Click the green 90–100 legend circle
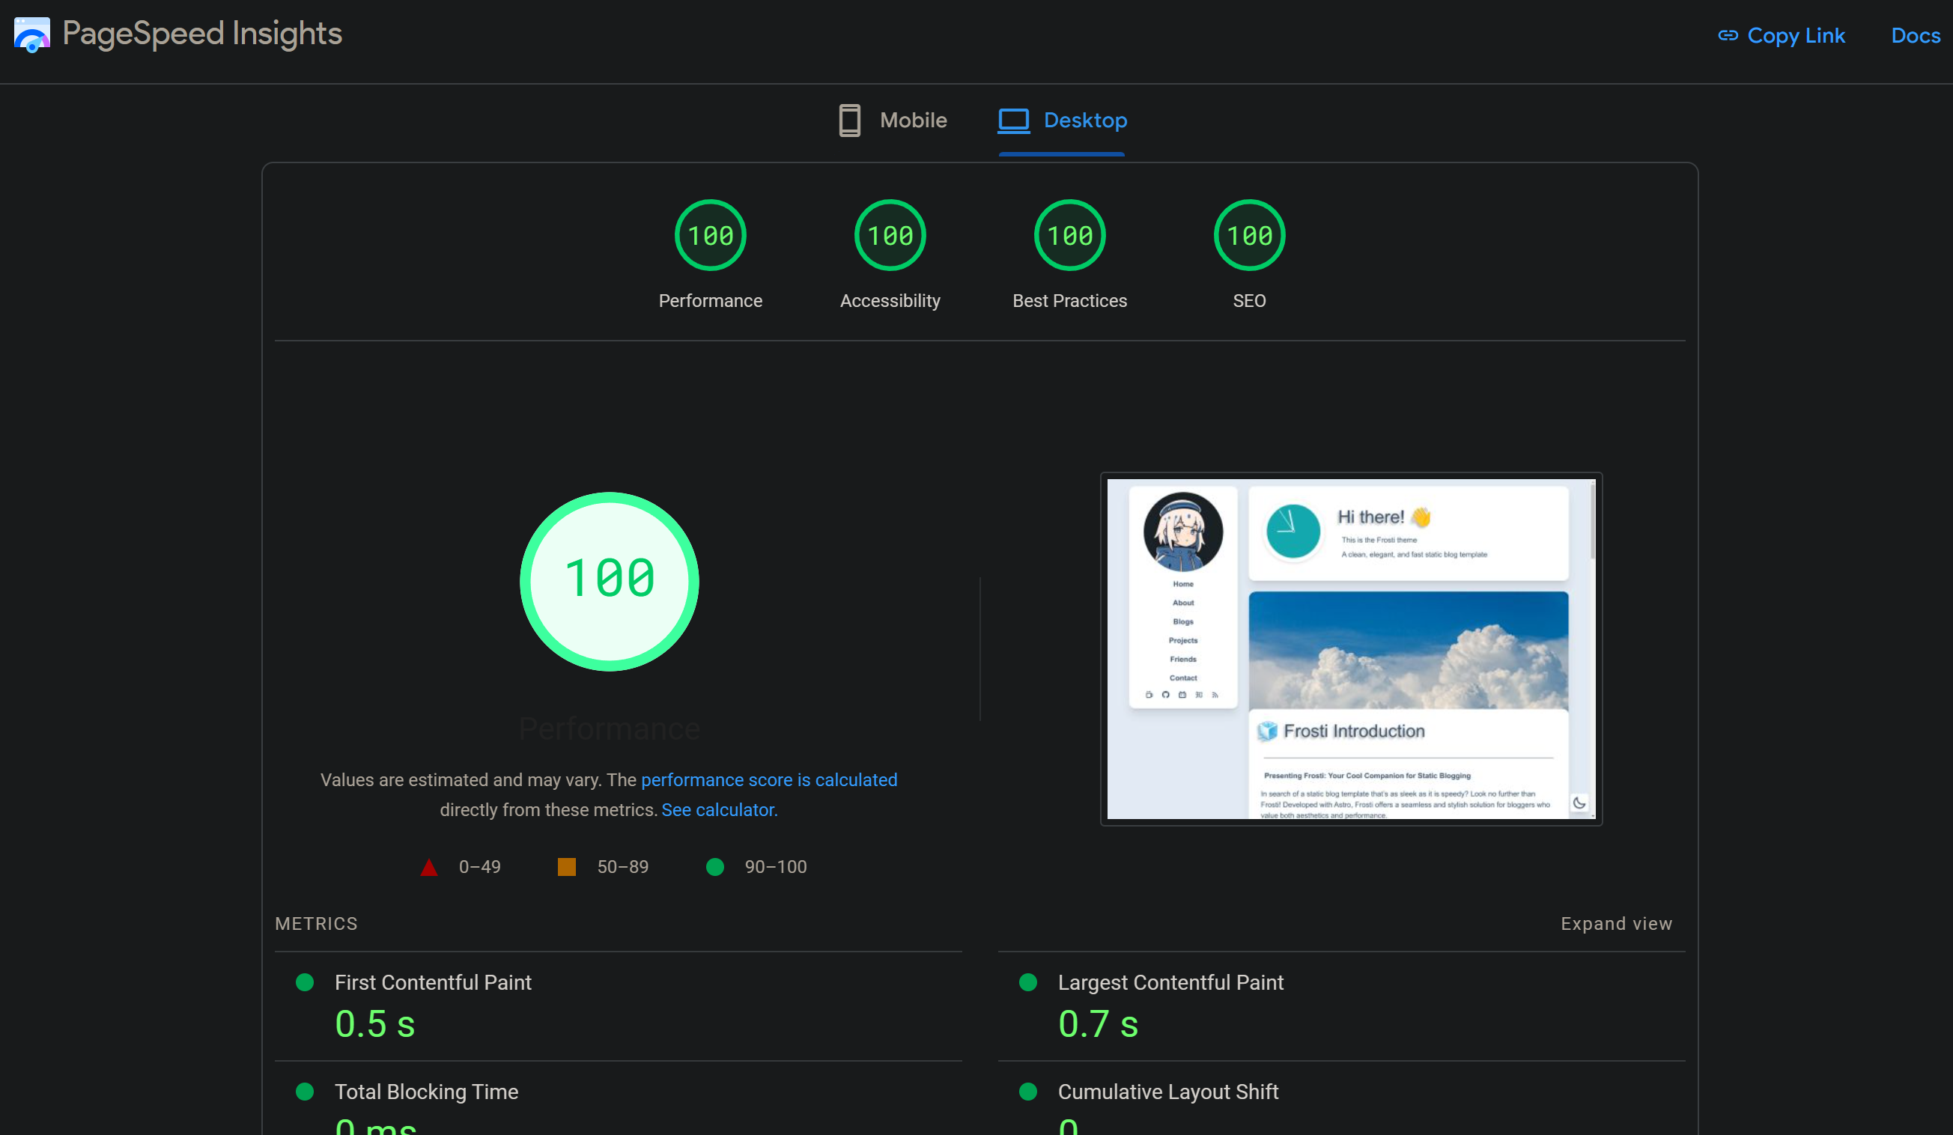The width and height of the screenshot is (1953, 1135). (x=714, y=867)
